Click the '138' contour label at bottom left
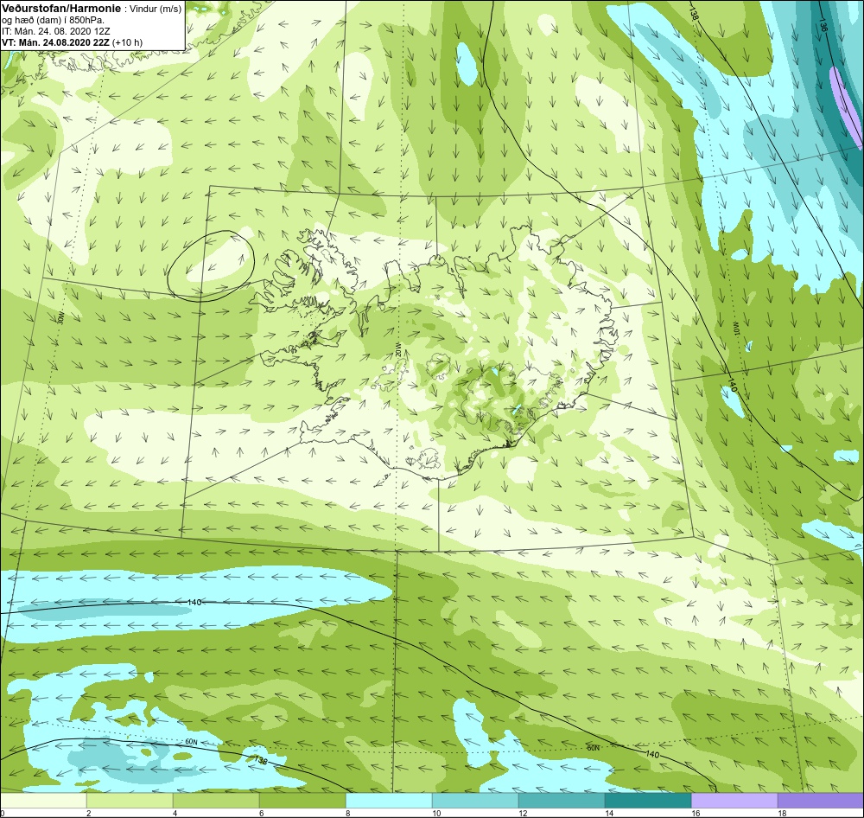The width and height of the screenshot is (864, 818). click(260, 760)
